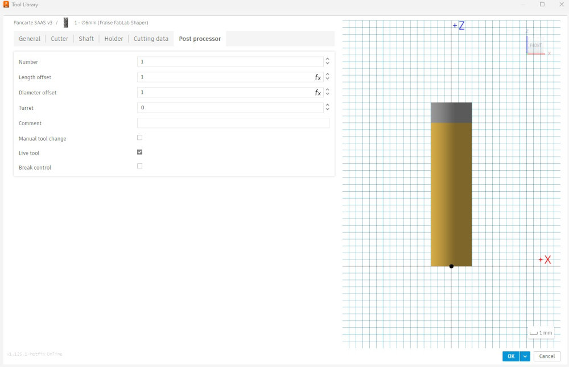The image size is (569, 367).
Task: Click the +X axis label
Action: 545,259
